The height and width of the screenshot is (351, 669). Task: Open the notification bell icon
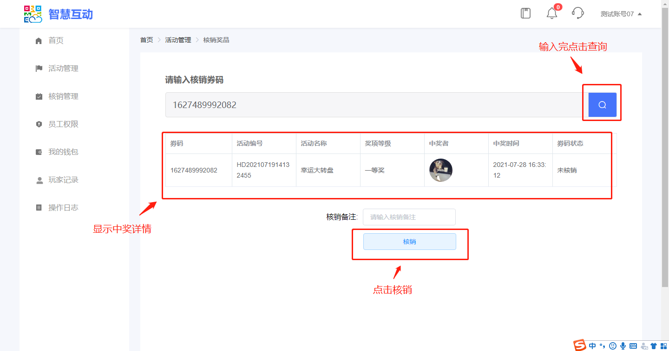[x=551, y=13]
